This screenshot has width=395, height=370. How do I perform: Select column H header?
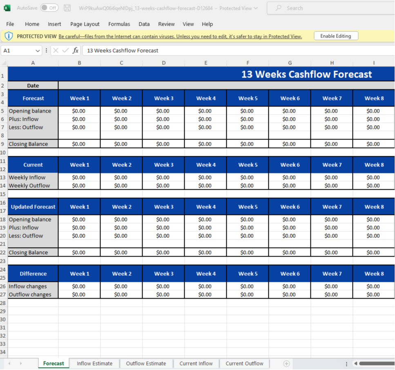(x=332, y=63)
